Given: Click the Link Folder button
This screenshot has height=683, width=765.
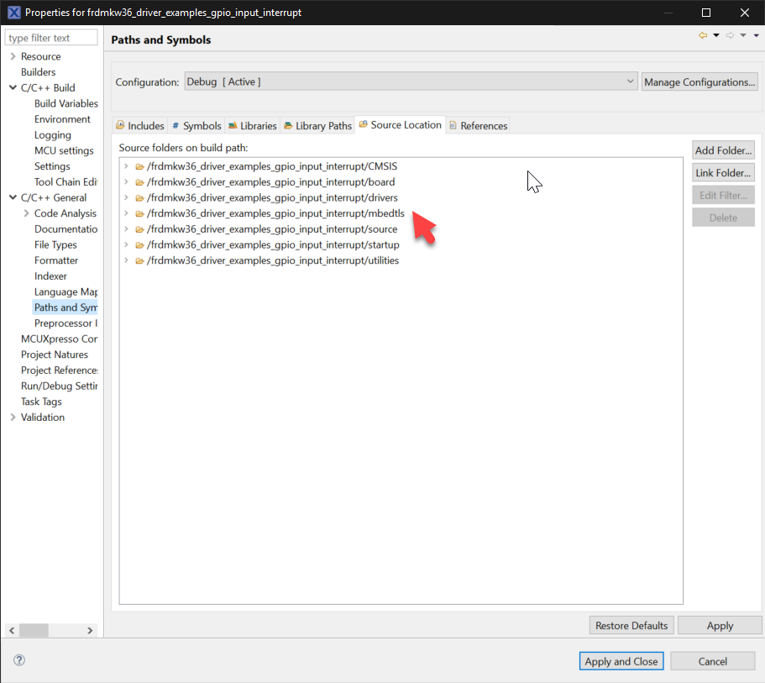Looking at the screenshot, I should pyautogui.click(x=723, y=173).
